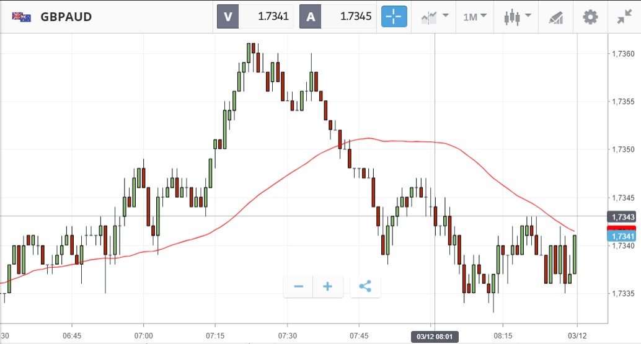Click the GBPAUD flag icon
This screenshot has width=641, height=344.
tap(22, 17)
